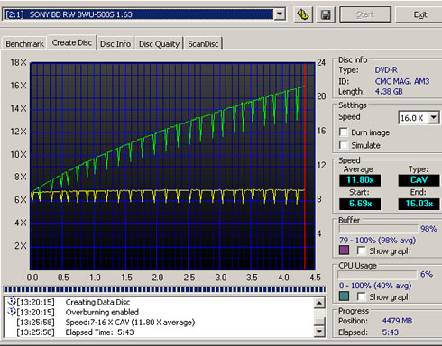
Task: Click the purple Buffer color swatch
Action: 344,250
